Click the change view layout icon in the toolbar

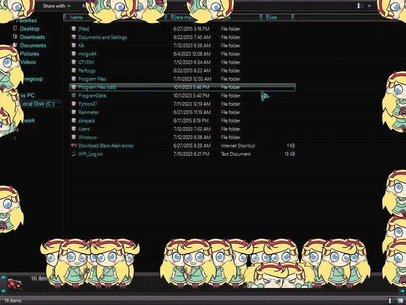pos(360,6)
